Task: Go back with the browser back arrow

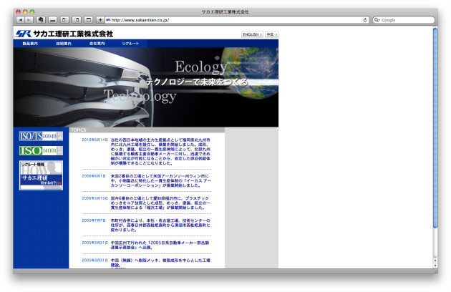Action: (20, 20)
